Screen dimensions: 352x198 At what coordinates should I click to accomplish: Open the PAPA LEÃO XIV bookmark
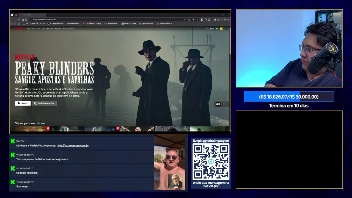(38, 24)
